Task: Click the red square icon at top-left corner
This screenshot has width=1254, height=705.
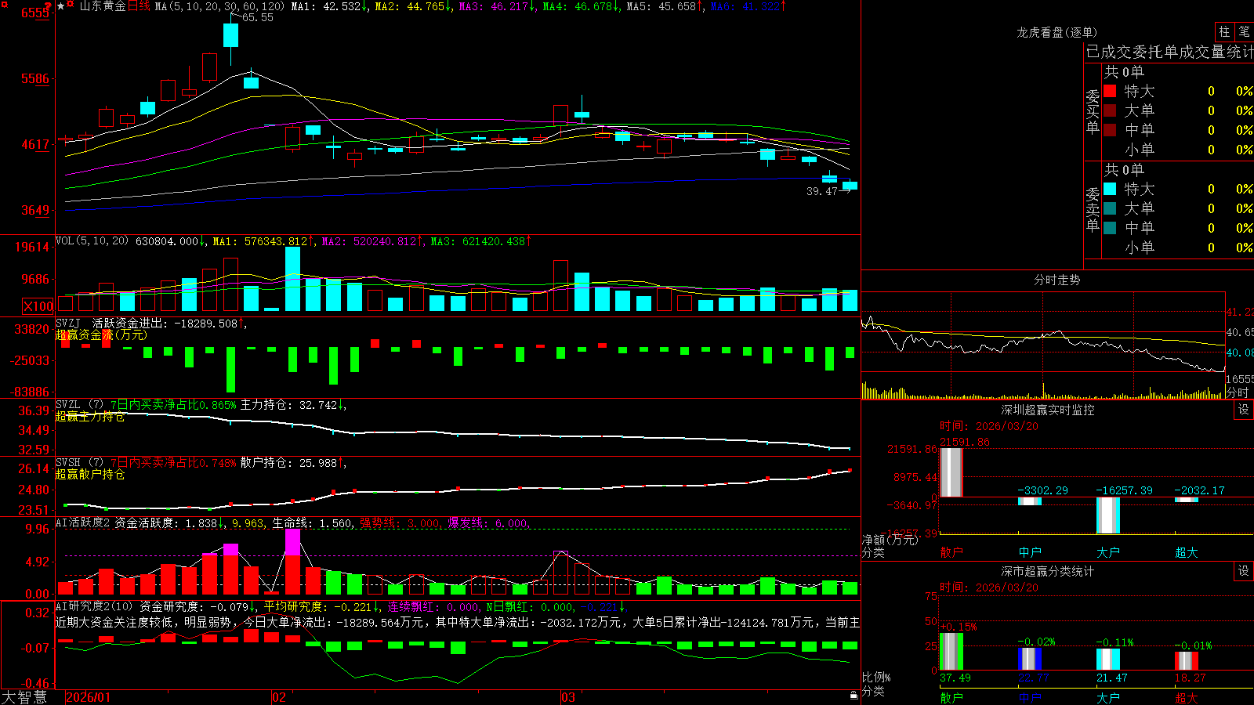Action: 5,5
